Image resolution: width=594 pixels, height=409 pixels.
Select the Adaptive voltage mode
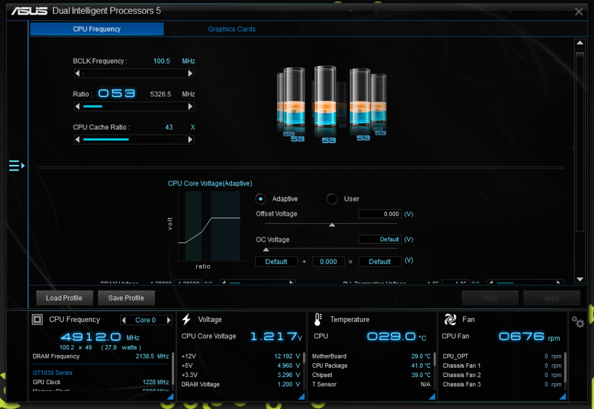(261, 199)
